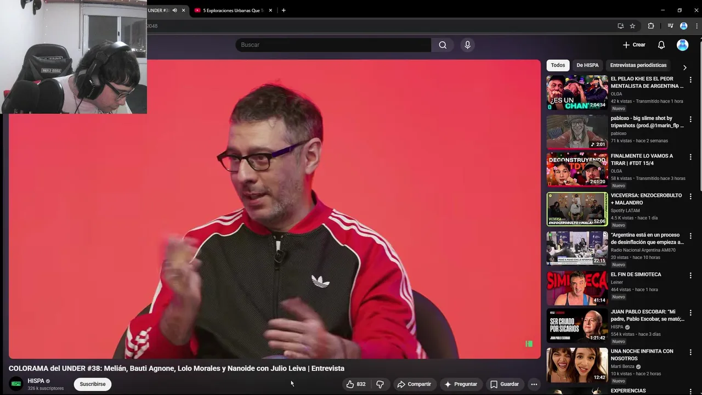The width and height of the screenshot is (702, 395).
Task: Close the COLORAMA del UNDER tab
Action: click(183, 10)
